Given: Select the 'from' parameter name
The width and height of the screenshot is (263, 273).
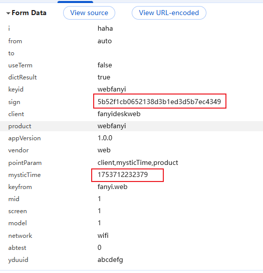Looking at the screenshot, I should point(15,41).
